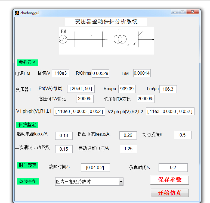
Task: Click the 故障时间/s label text
Action: click(x=59, y=167)
